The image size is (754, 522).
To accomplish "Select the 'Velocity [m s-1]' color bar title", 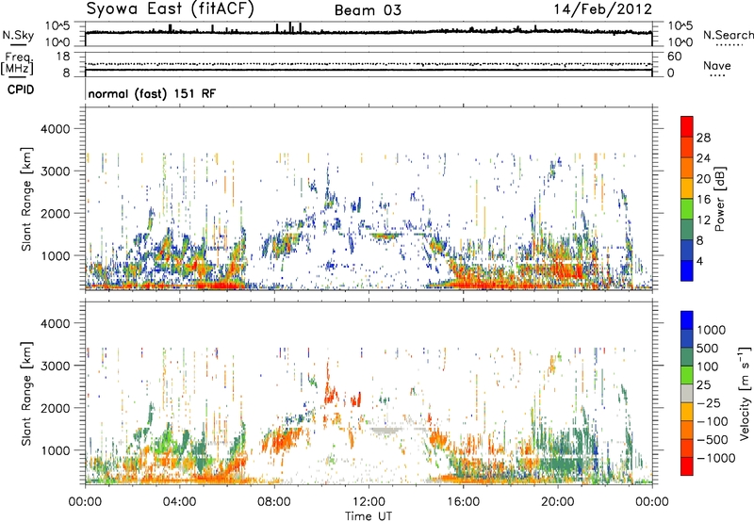I will point(746,393).
